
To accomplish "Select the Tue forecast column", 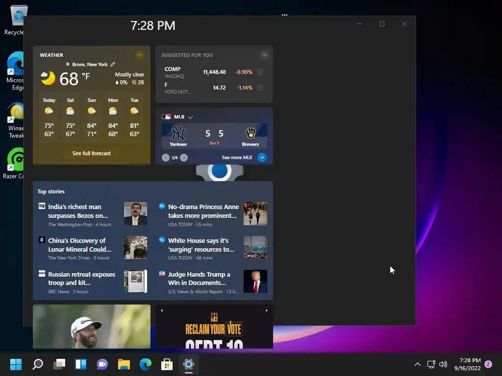I will pos(134,117).
